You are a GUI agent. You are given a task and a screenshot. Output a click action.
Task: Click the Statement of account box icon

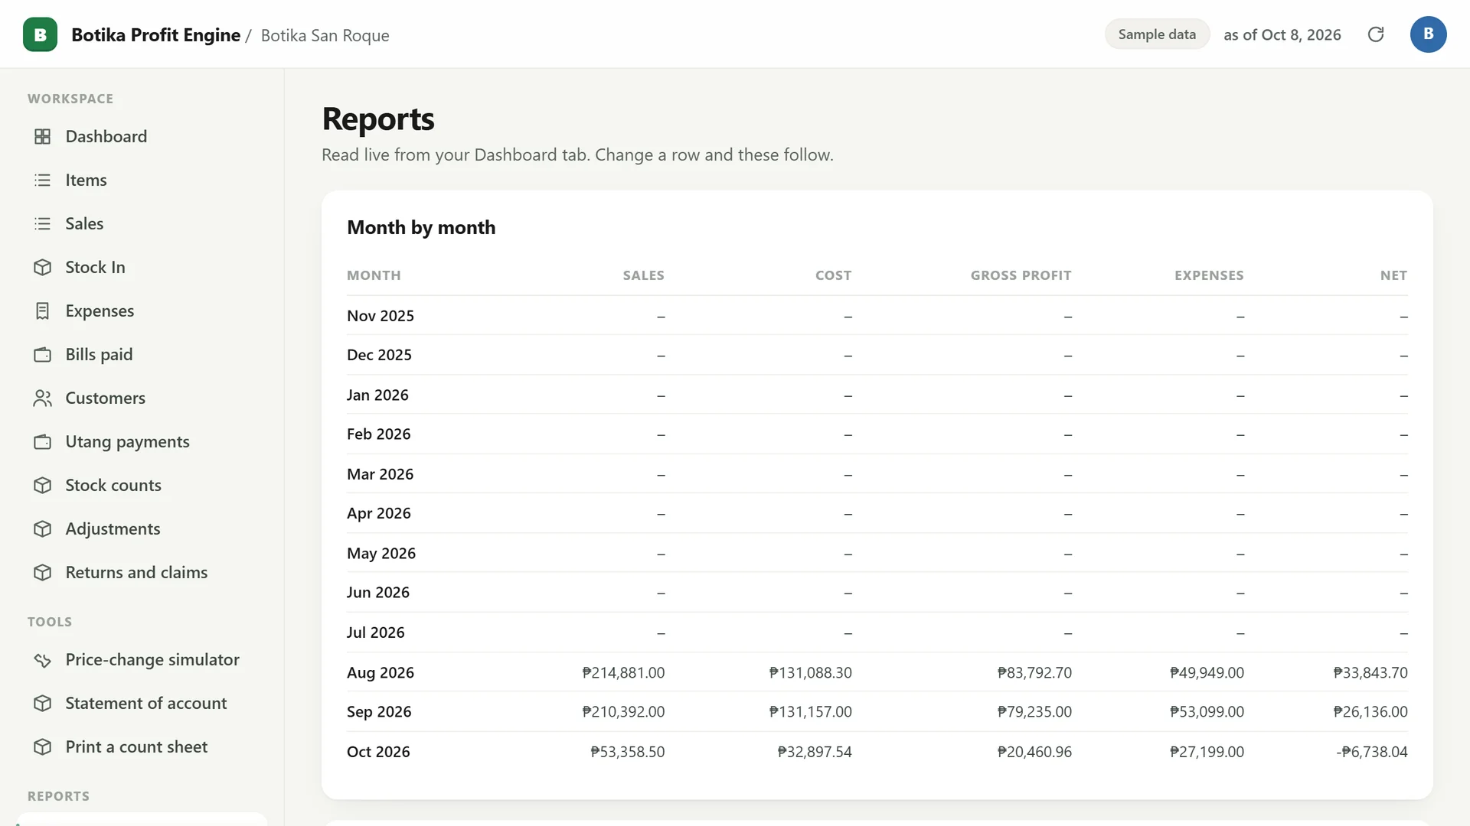pyautogui.click(x=43, y=703)
